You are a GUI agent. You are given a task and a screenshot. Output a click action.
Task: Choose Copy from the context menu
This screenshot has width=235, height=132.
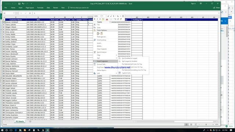pyautogui.click(x=105, y=27)
